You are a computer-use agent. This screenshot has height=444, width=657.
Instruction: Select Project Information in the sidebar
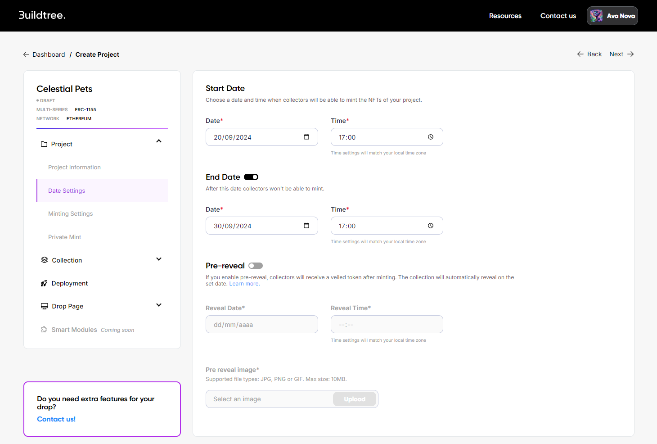[74, 168]
